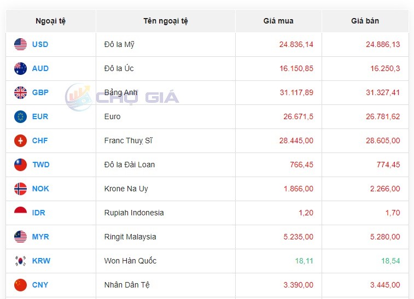Click the Malaysian flag icon
Viewport: 414px width, 299px height.
(x=20, y=237)
